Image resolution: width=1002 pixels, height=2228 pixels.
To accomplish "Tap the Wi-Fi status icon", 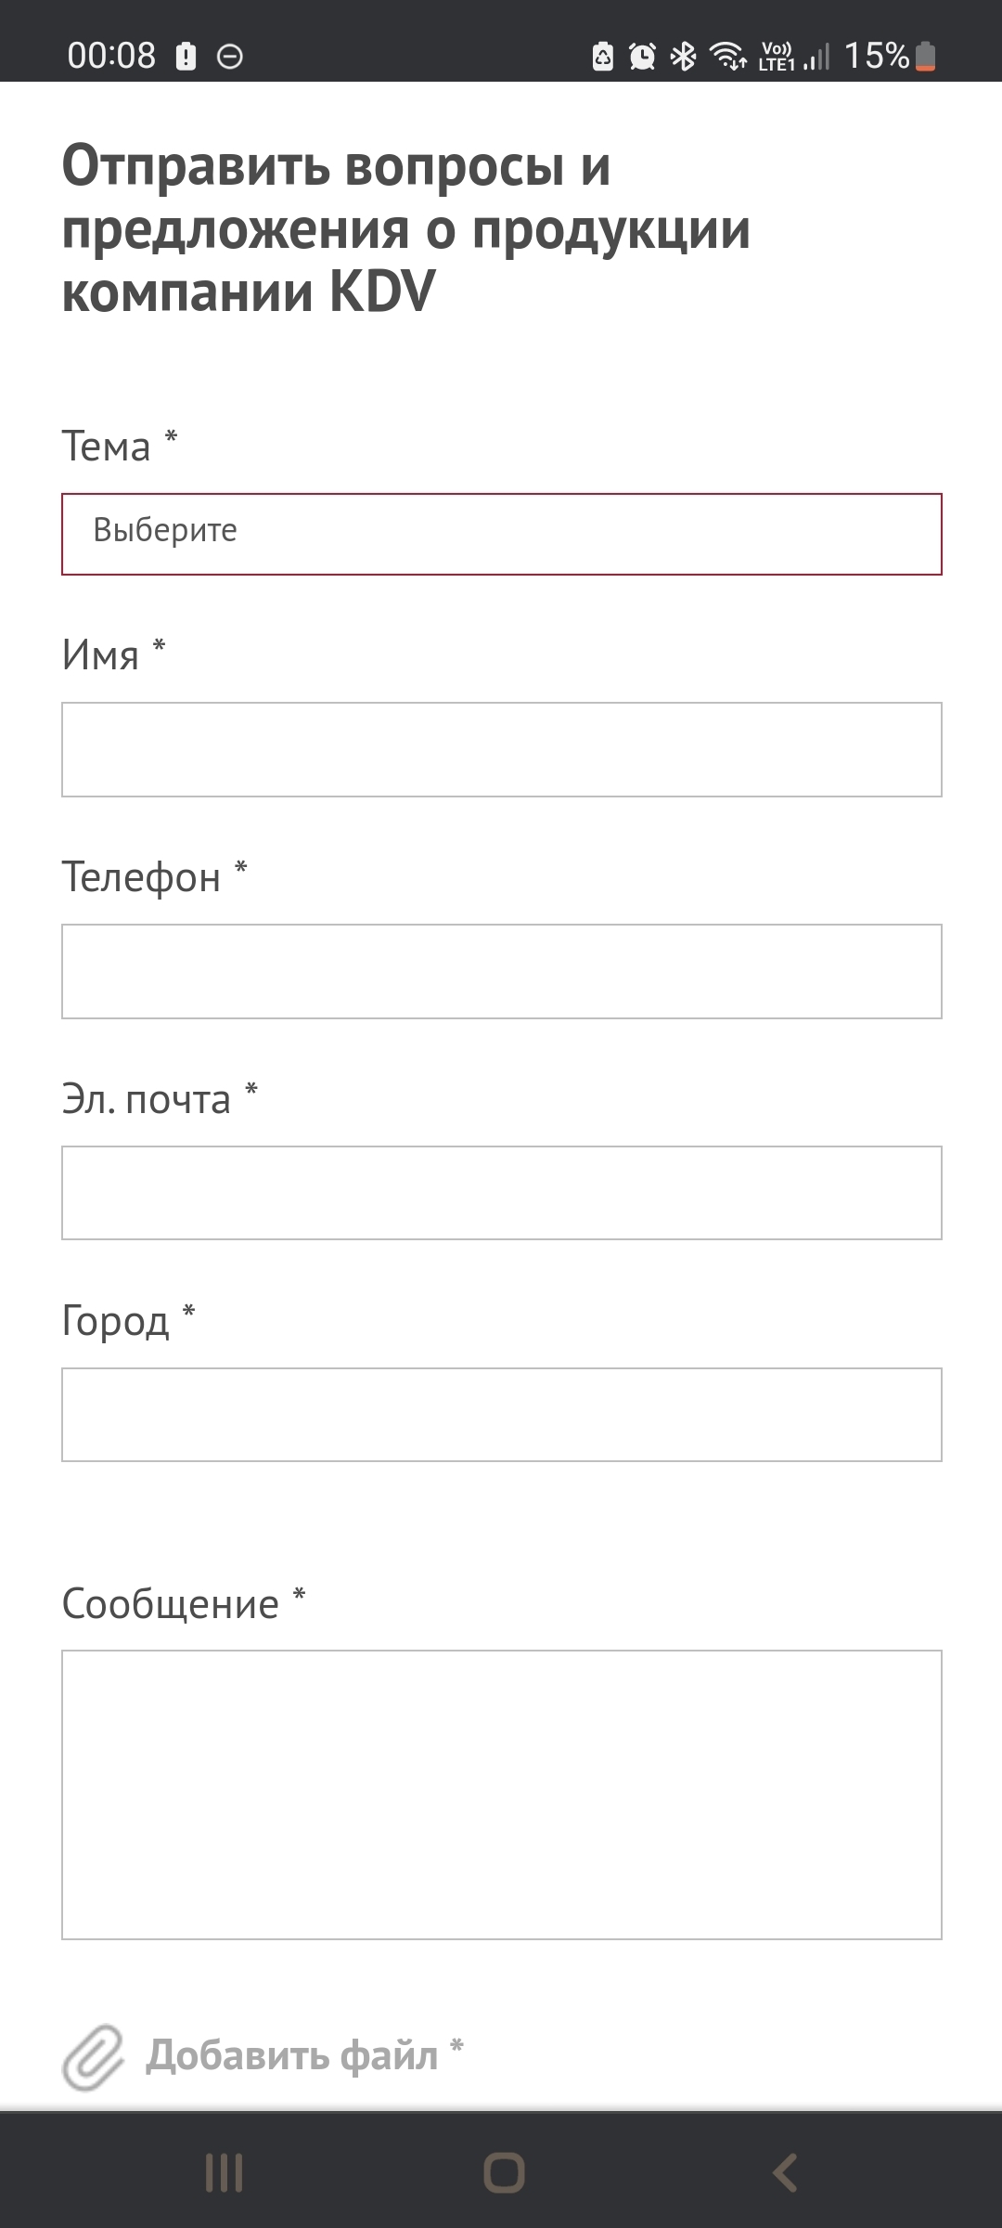I will [728, 57].
